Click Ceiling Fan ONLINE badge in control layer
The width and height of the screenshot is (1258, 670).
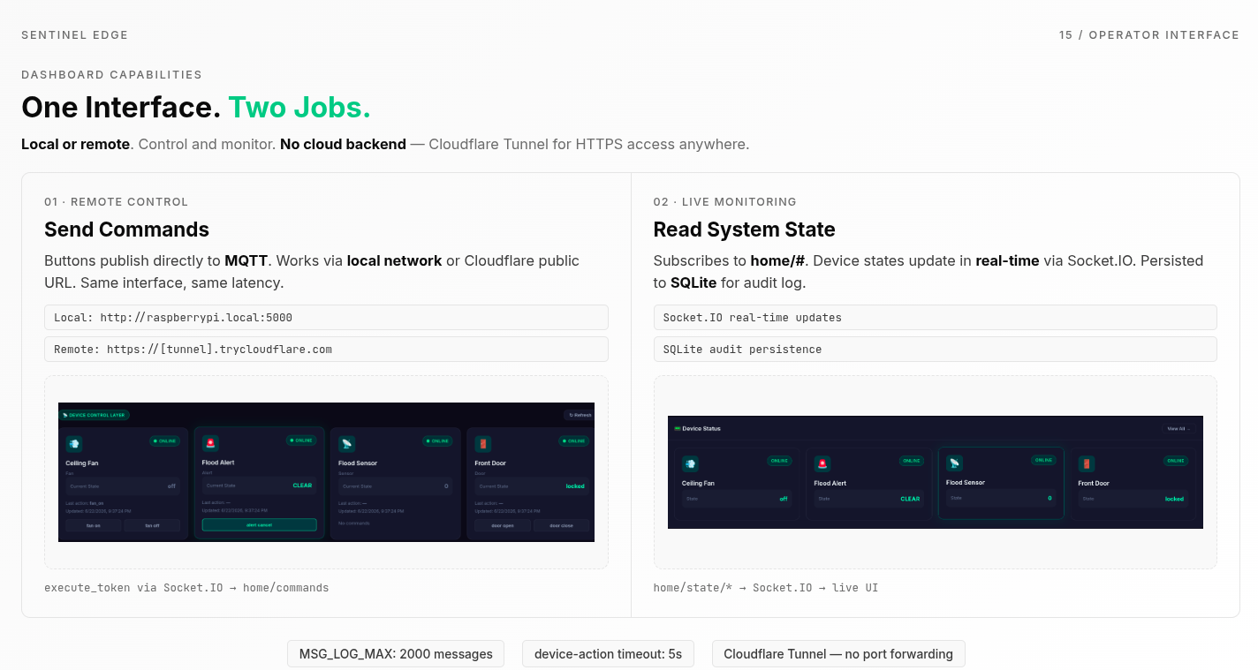point(165,441)
